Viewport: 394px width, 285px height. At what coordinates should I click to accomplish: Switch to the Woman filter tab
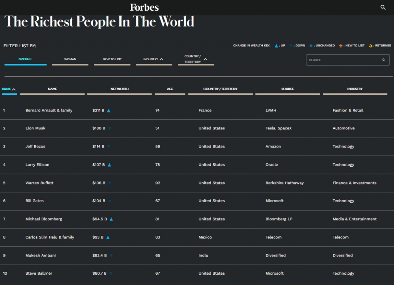70,60
